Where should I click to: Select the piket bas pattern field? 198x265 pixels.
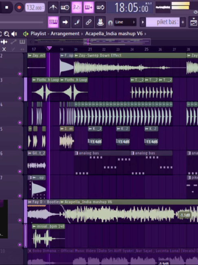163,22
